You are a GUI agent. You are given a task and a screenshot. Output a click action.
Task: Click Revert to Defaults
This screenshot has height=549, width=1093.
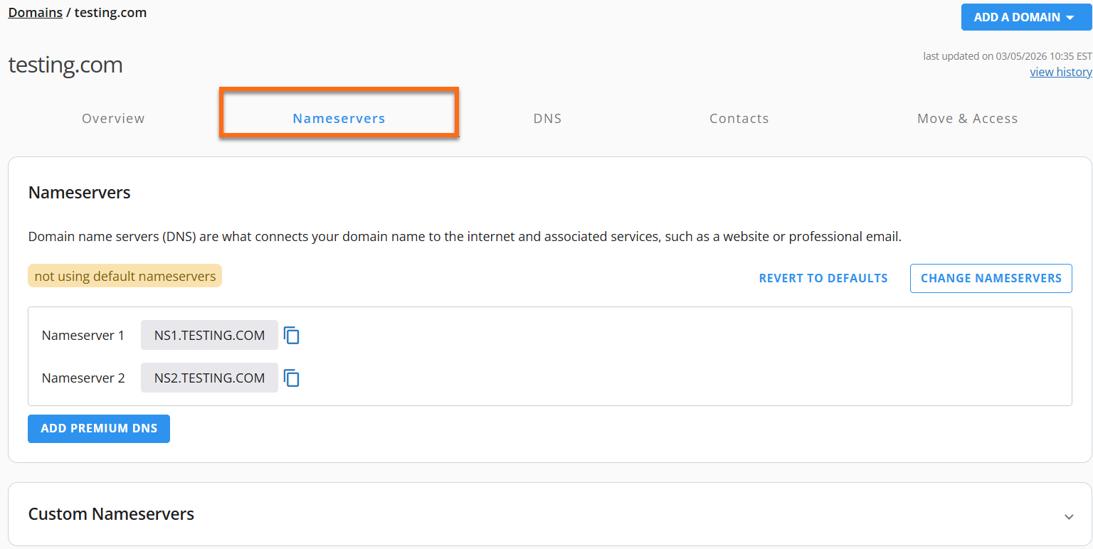pos(823,278)
